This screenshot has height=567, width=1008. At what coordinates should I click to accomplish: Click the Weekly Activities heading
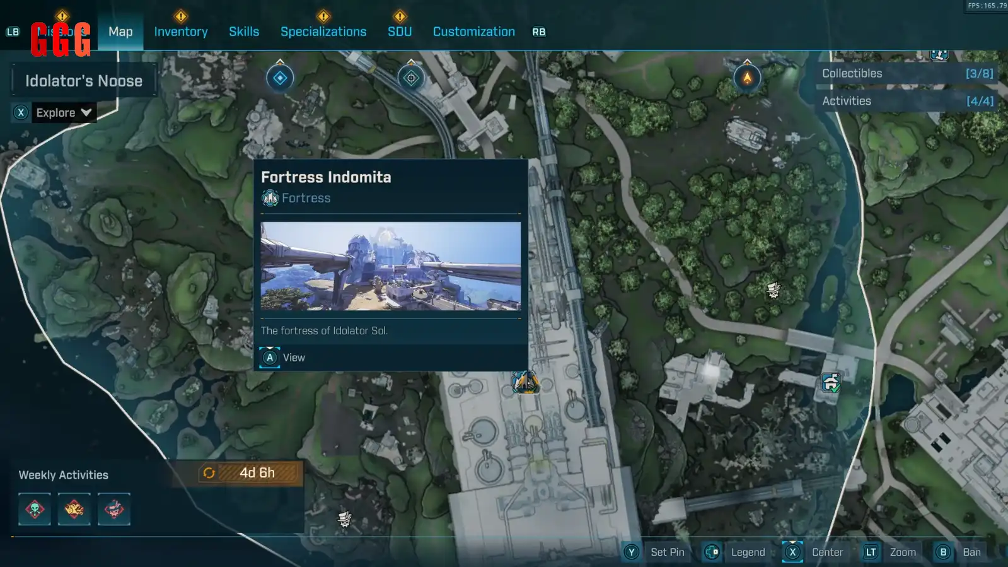click(x=64, y=475)
